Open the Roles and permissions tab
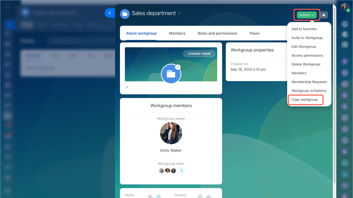 (x=217, y=33)
